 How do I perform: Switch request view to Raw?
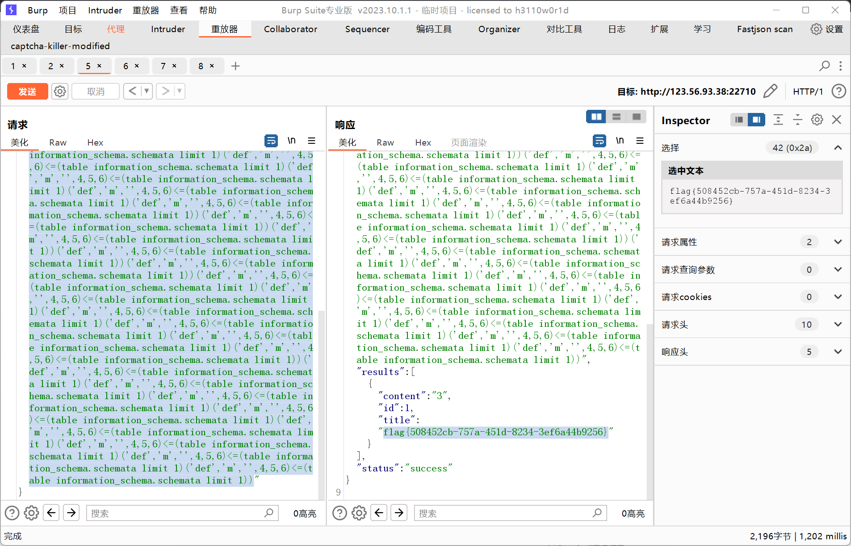58,142
